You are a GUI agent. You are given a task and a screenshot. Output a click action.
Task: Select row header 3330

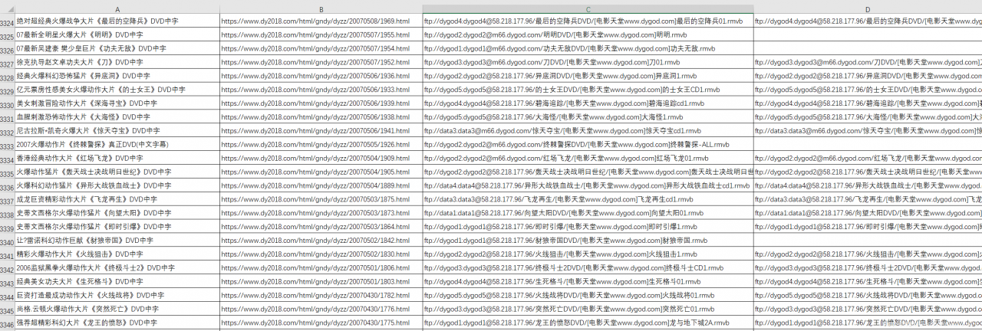click(8, 103)
